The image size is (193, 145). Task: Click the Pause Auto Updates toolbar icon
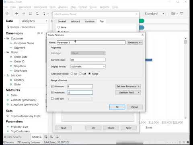[44, 14]
